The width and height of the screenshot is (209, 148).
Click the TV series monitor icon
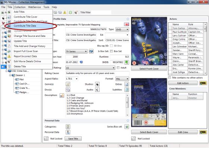[91, 51]
